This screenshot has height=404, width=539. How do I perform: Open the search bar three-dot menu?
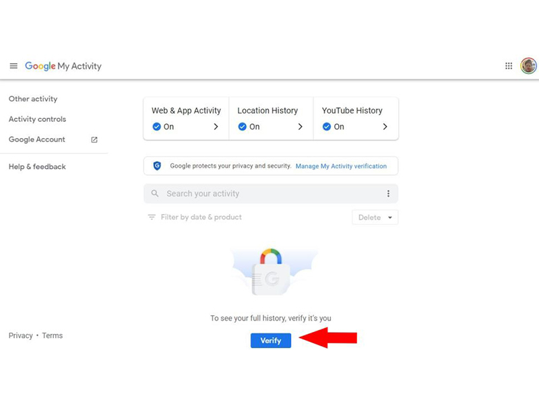(x=389, y=194)
